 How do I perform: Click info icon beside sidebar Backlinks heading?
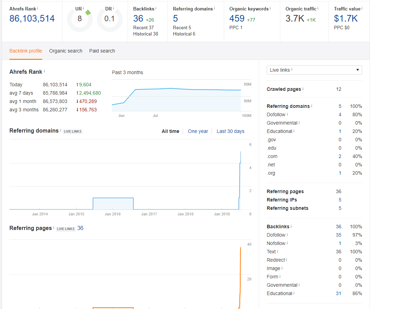click(x=291, y=226)
